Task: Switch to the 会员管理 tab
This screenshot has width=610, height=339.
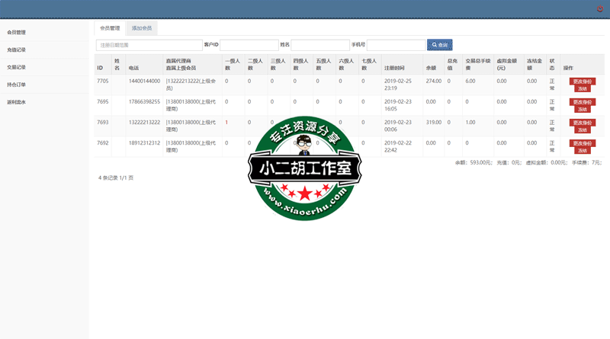Action: coord(110,28)
